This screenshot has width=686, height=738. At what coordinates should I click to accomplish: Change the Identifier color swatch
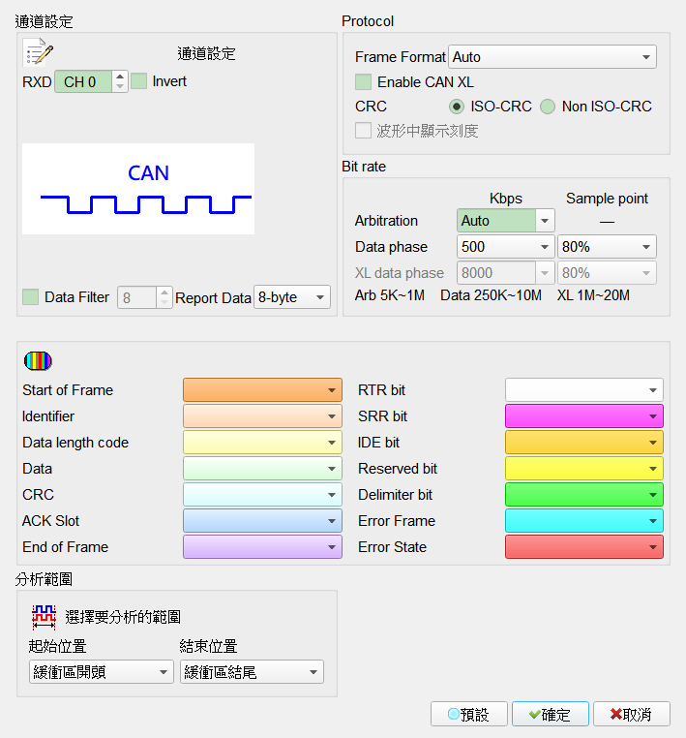point(262,416)
